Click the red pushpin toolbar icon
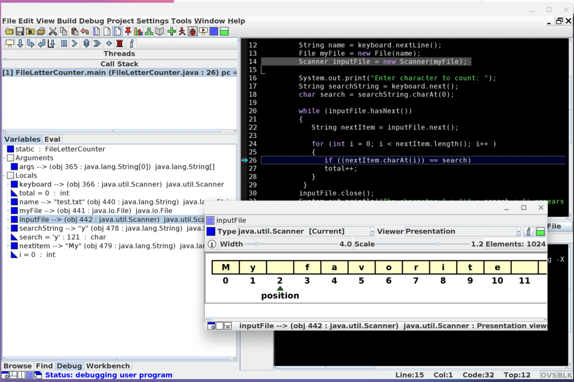This screenshot has width=574, height=382. [128, 31]
